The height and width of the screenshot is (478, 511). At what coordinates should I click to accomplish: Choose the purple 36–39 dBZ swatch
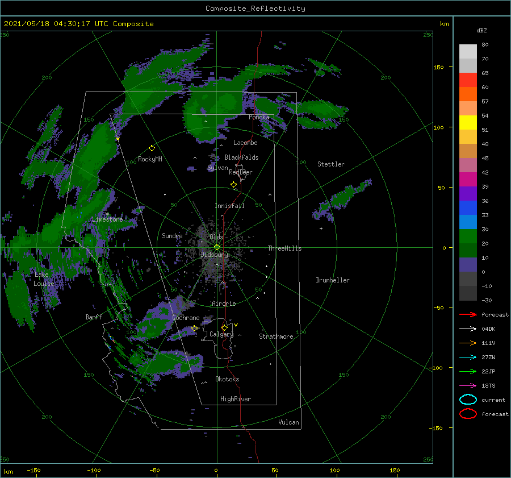point(468,194)
